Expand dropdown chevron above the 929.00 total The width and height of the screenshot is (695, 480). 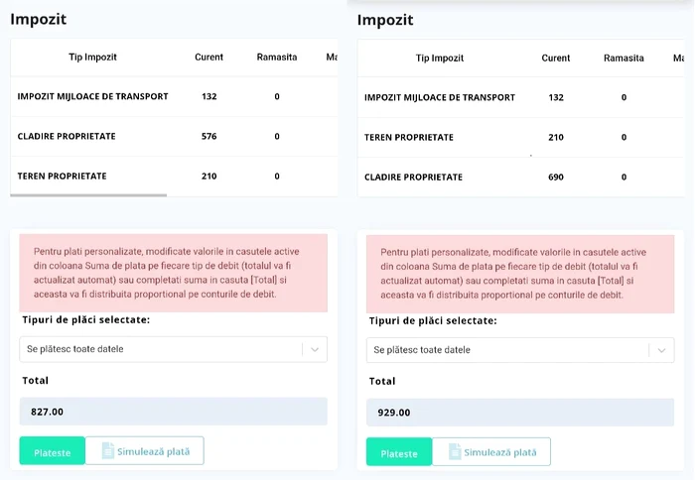coord(661,350)
